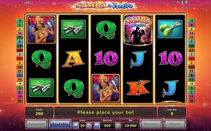The image size is (211, 131).
Task: Click the orange K symbol on reel four
Action: (x=138, y=87)
